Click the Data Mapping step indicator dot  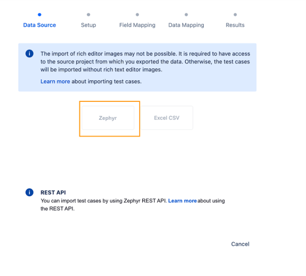click(186, 15)
